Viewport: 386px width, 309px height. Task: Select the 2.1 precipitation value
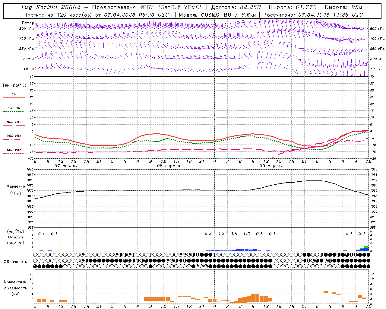point(362,234)
